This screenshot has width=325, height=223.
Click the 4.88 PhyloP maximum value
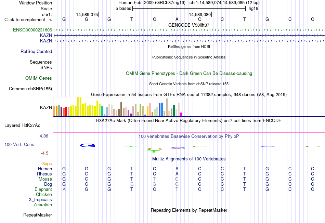point(44,136)
